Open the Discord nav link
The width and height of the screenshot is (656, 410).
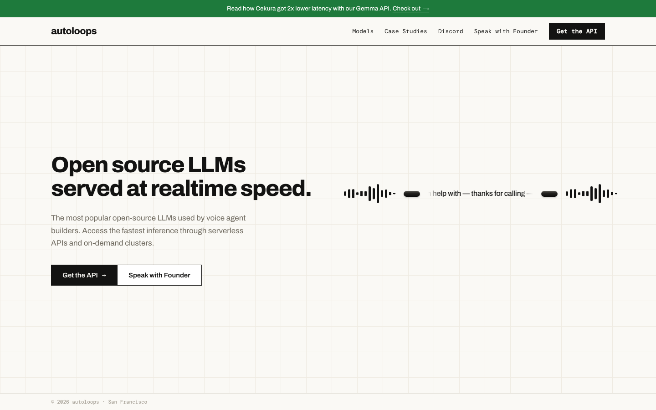click(451, 31)
